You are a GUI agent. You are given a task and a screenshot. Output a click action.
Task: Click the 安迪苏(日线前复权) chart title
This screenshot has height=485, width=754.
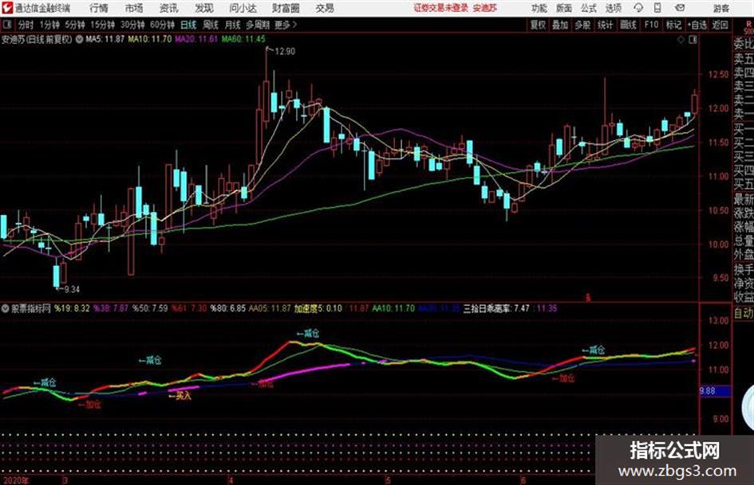pyautogui.click(x=37, y=39)
